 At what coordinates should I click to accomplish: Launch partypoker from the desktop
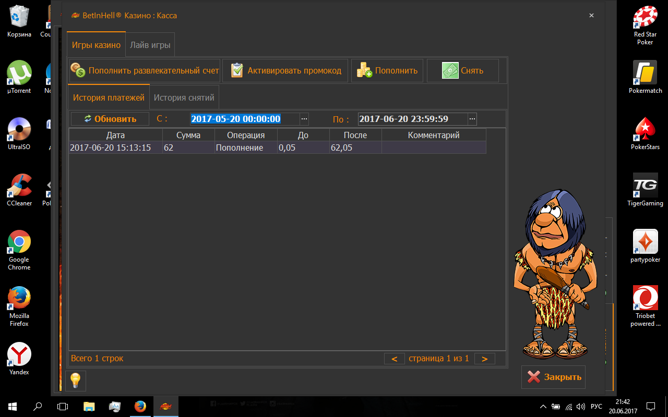(x=645, y=242)
